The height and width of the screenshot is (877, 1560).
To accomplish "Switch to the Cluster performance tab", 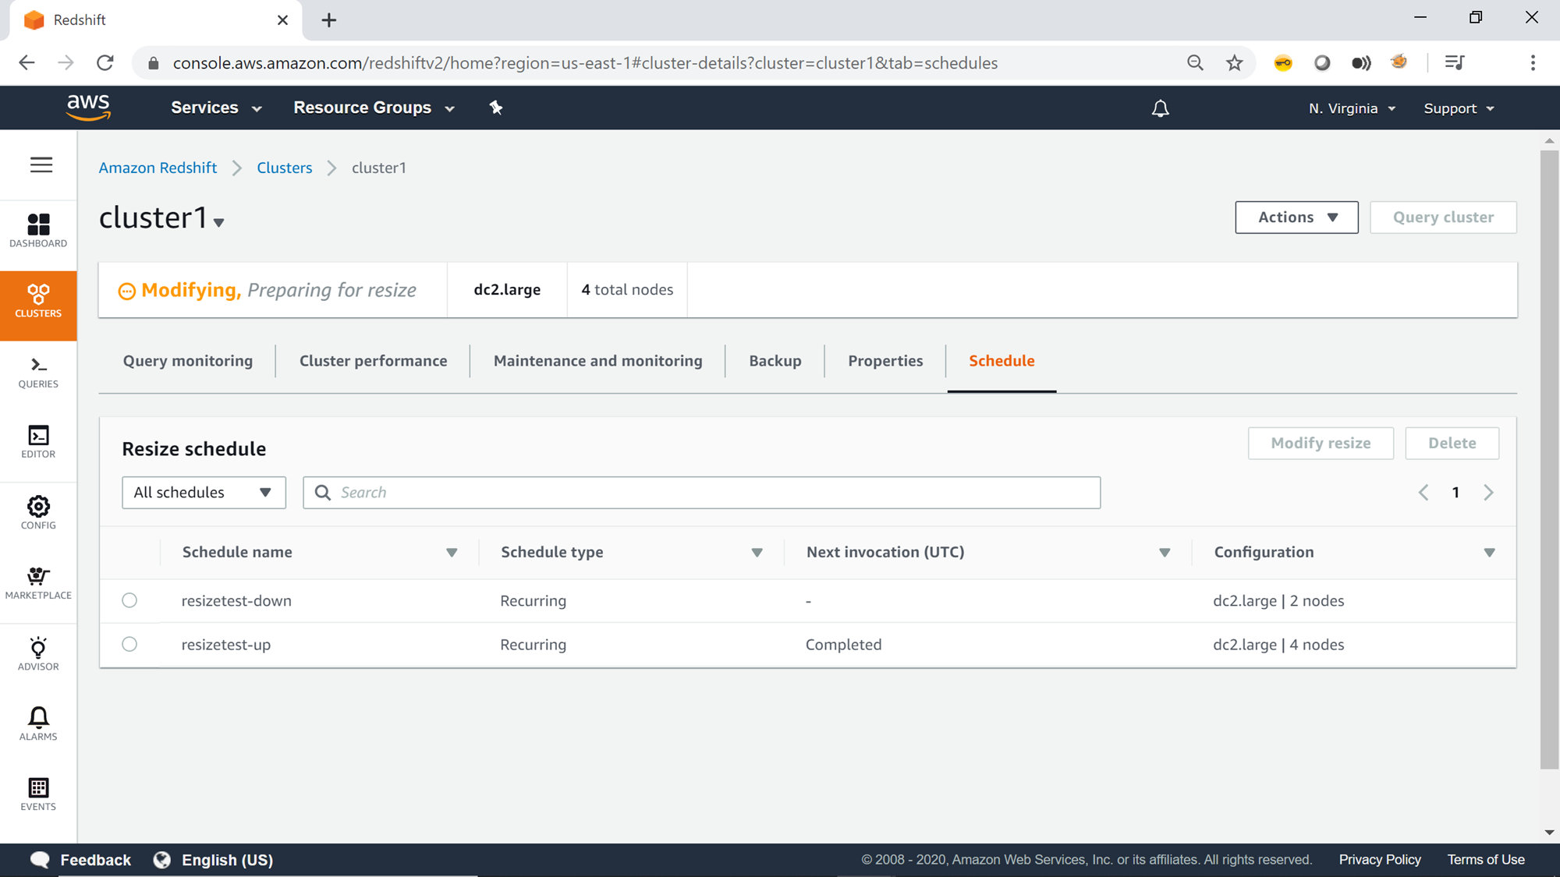I will coord(373,361).
